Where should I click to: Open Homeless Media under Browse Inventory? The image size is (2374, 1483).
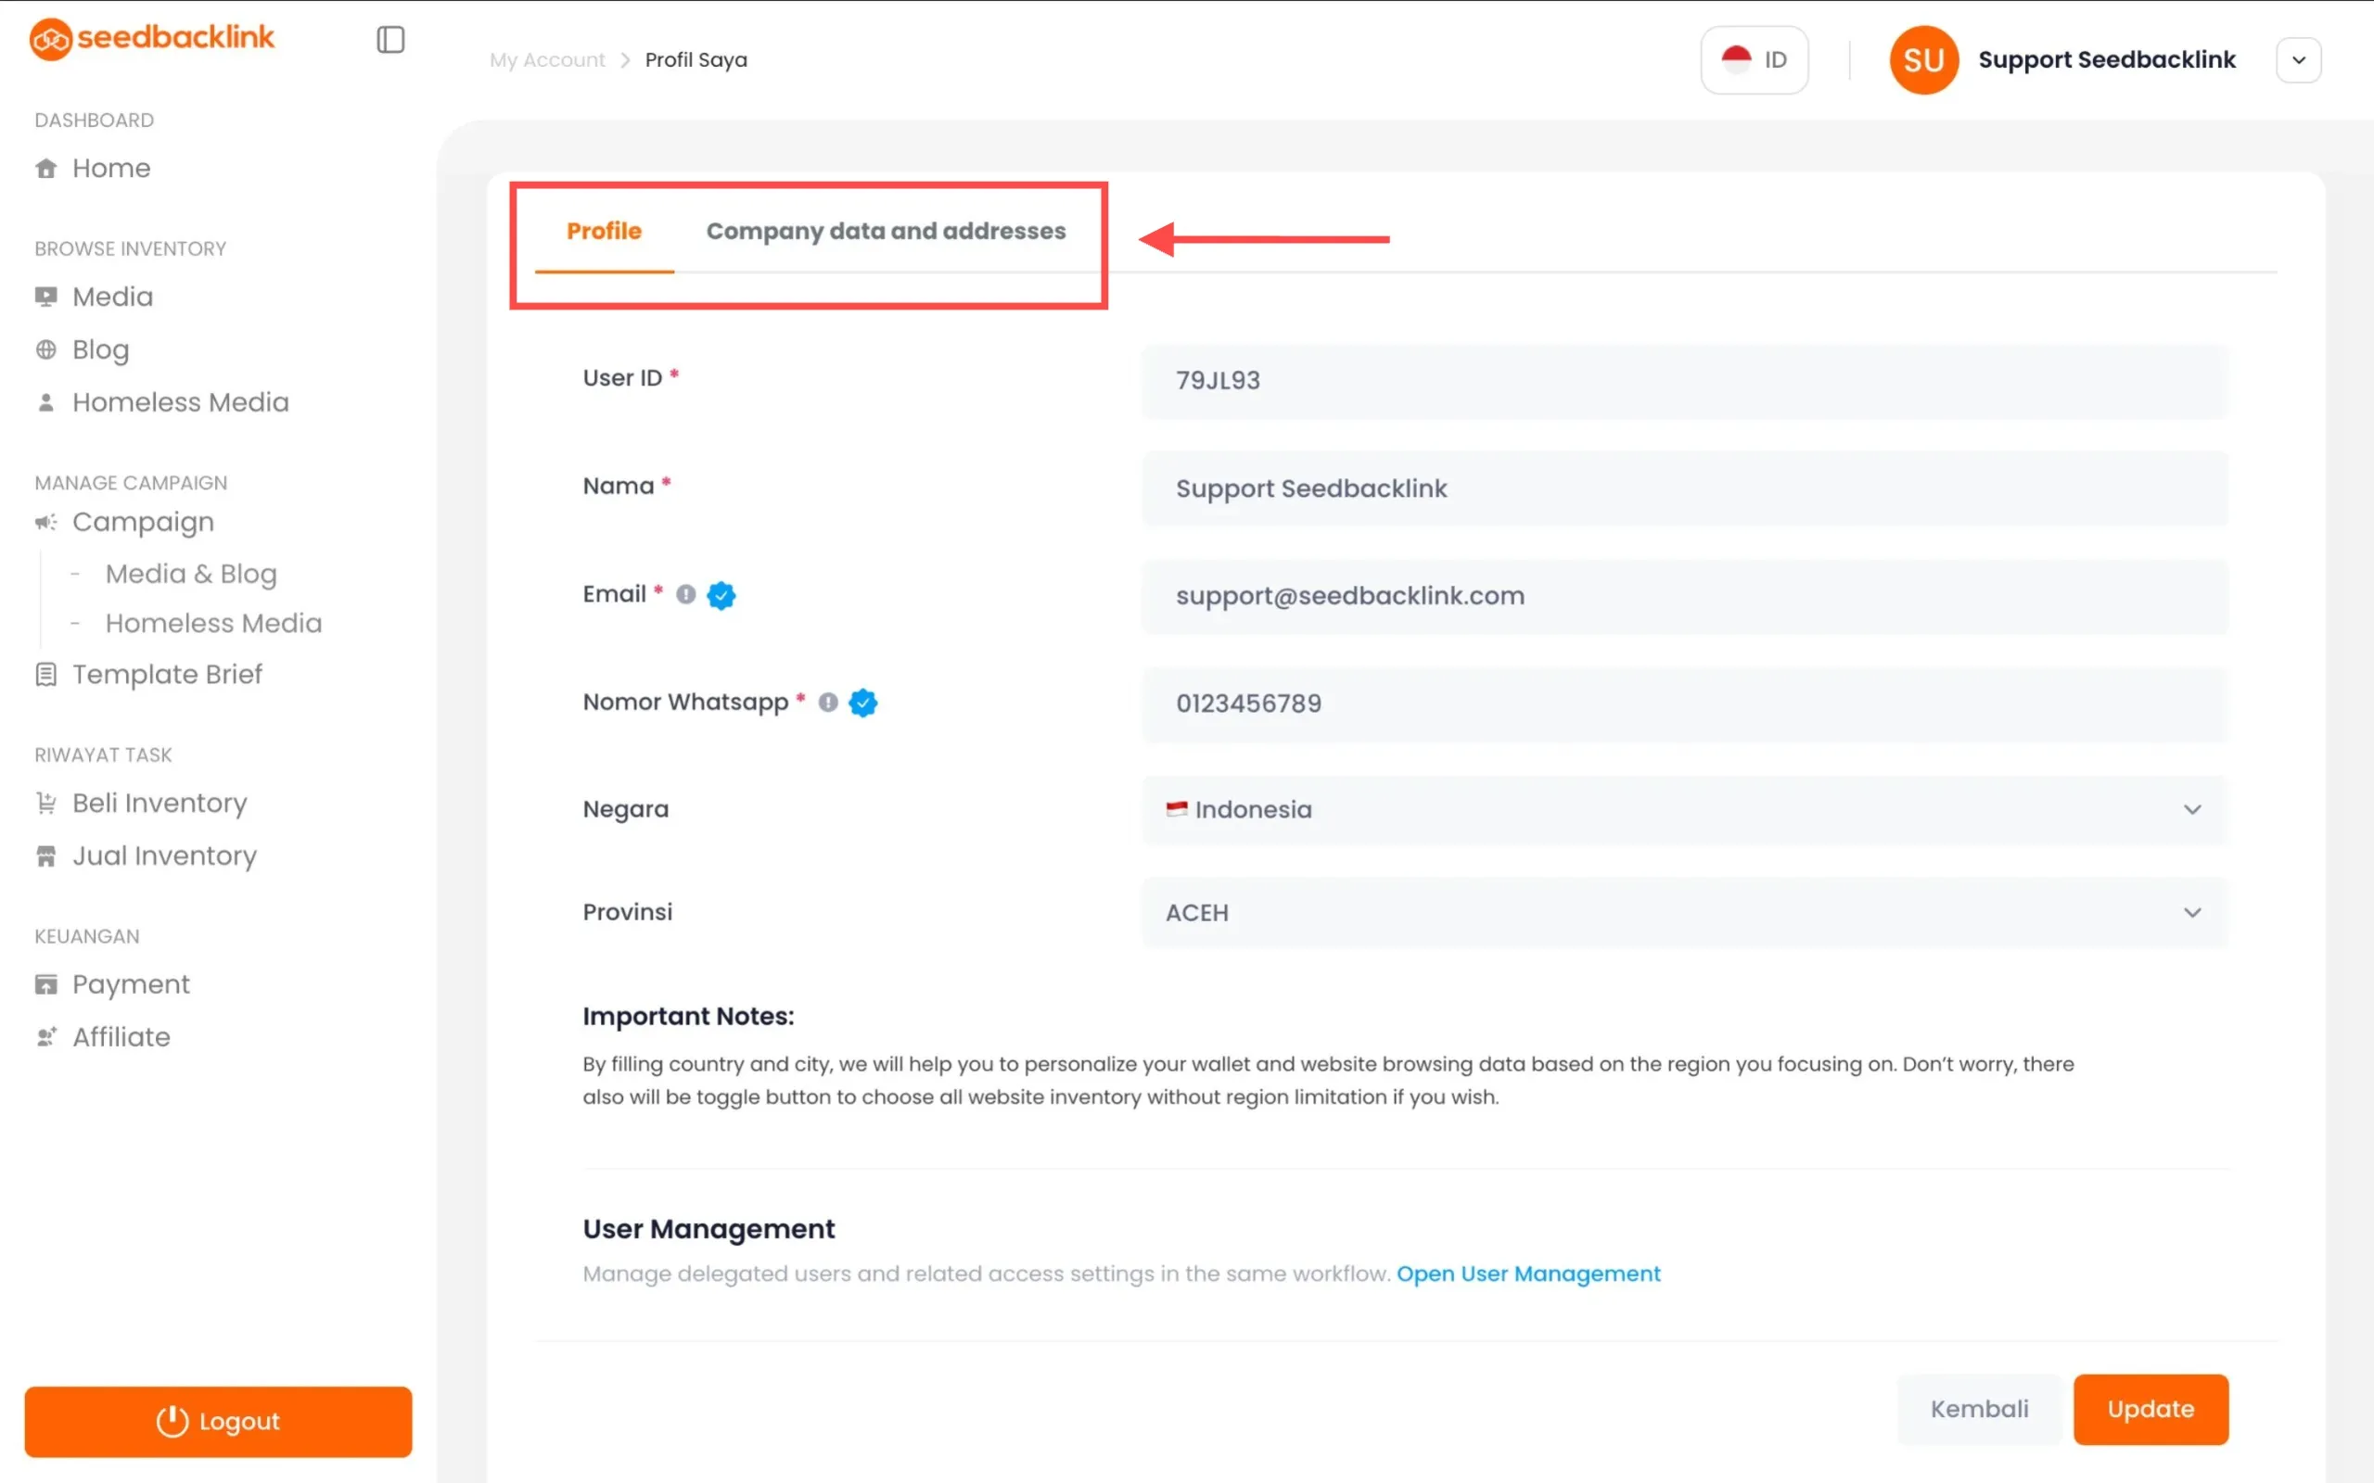181,402
